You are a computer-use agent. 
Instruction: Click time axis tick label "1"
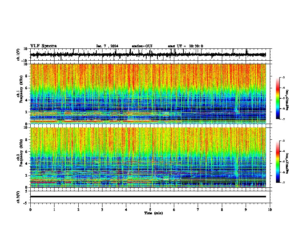point(54,210)
